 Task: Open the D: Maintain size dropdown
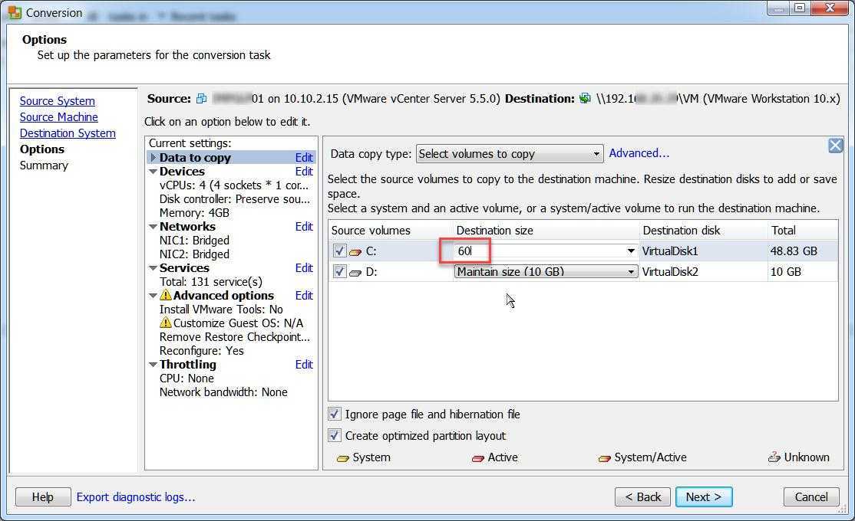(x=545, y=271)
